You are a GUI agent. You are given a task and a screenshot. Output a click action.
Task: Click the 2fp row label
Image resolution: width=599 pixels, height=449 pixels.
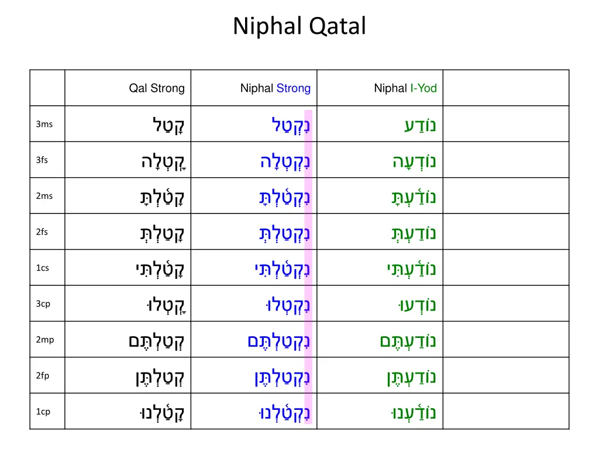tap(42, 376)
